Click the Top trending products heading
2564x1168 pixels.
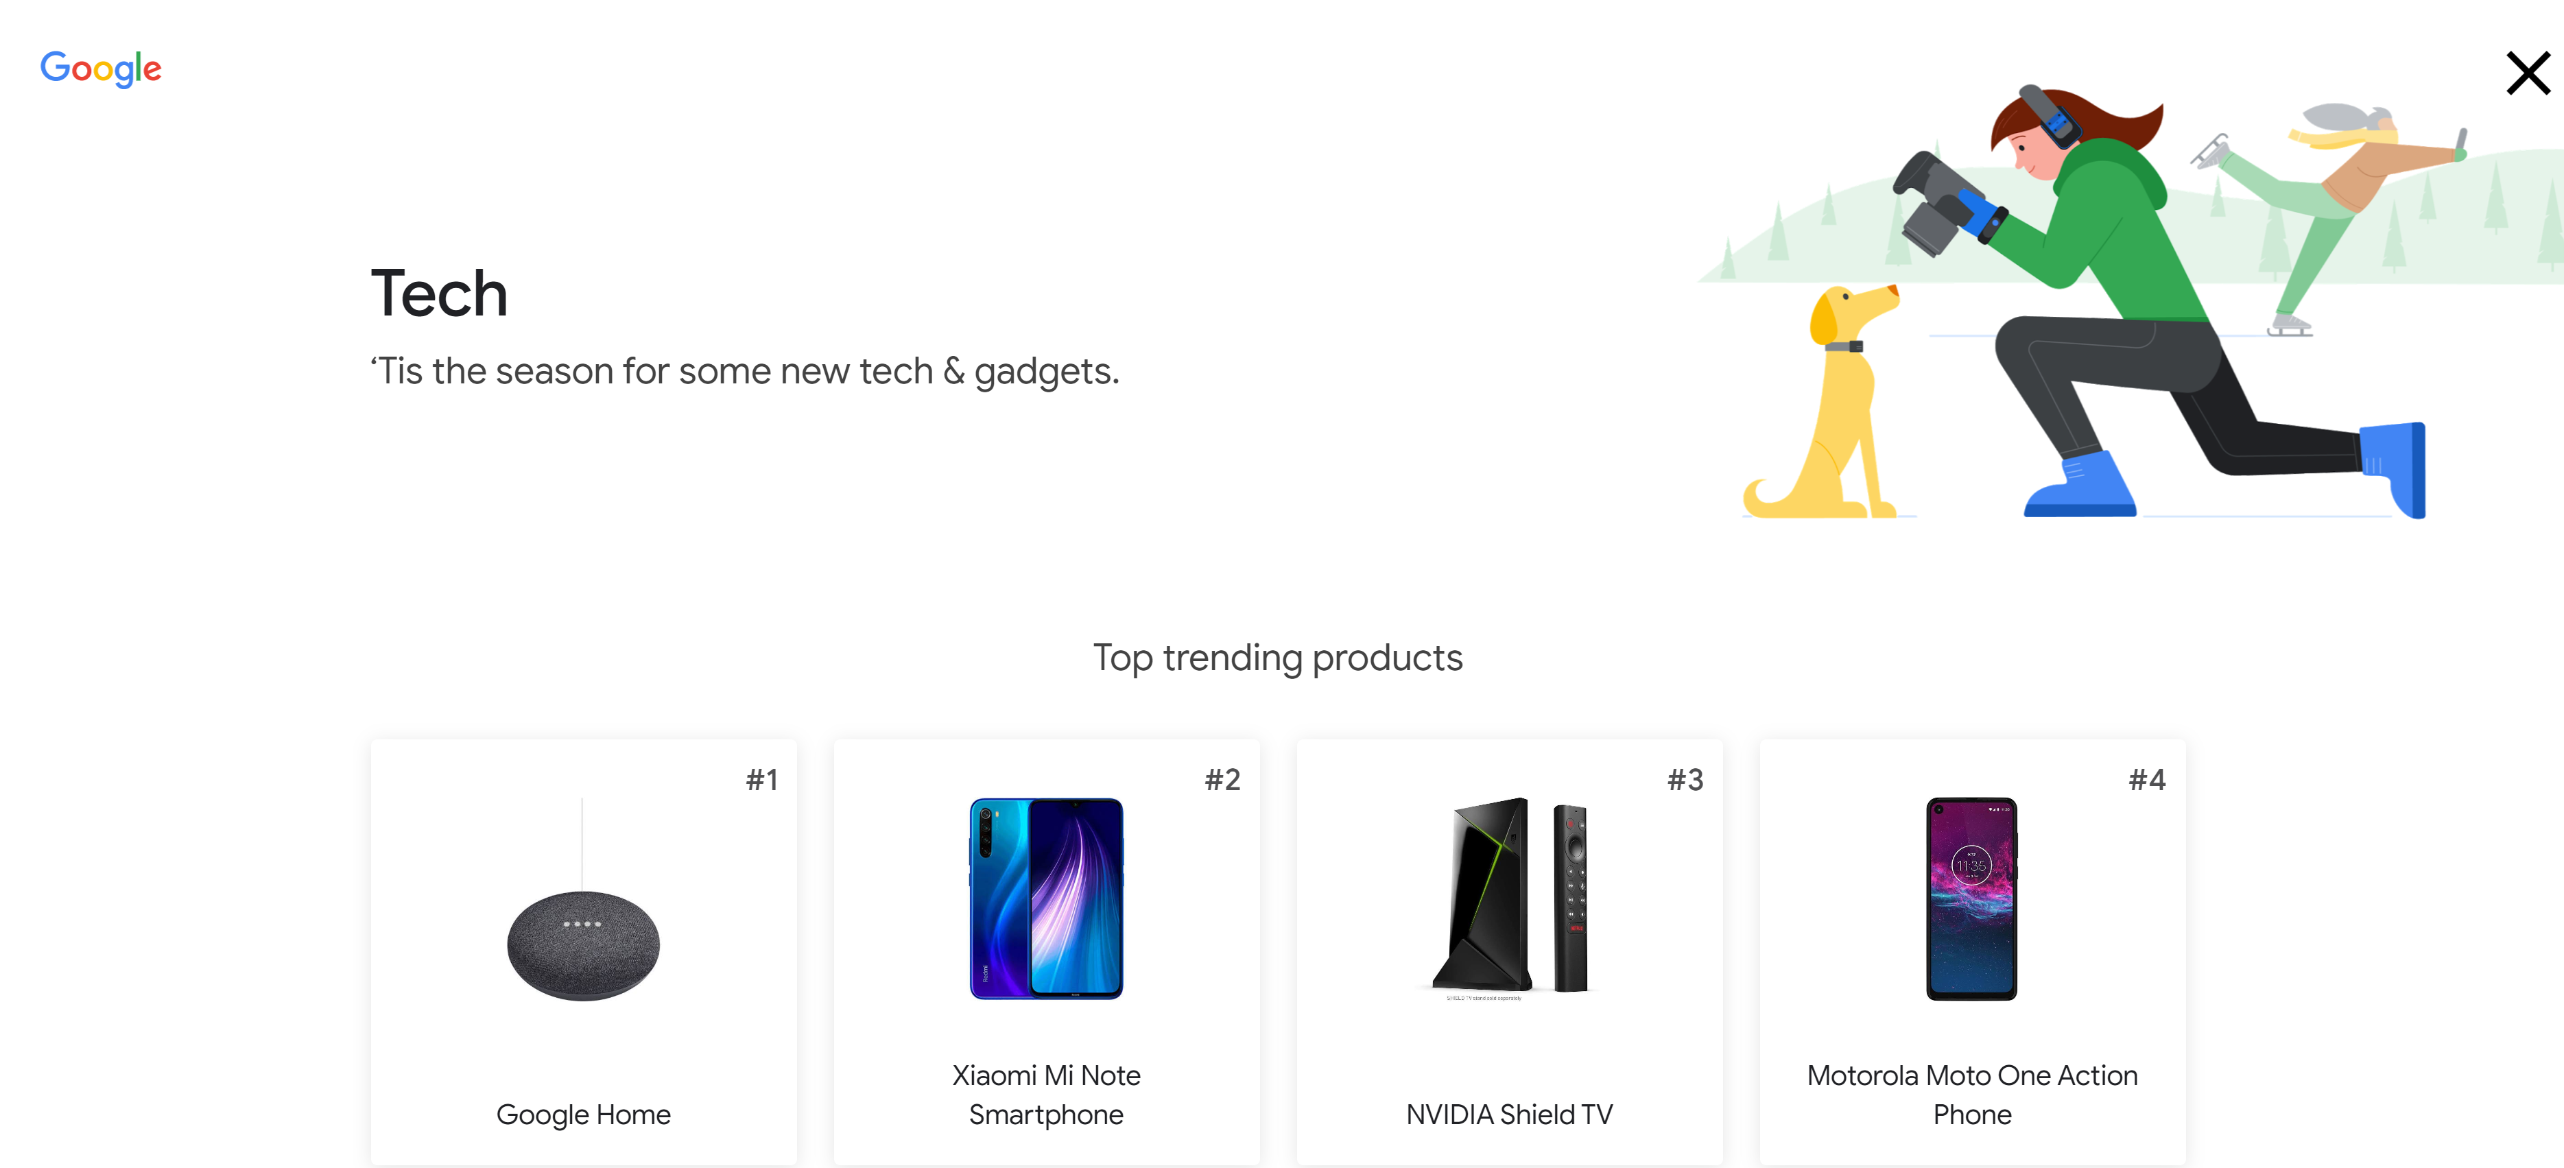(1279, 656)
